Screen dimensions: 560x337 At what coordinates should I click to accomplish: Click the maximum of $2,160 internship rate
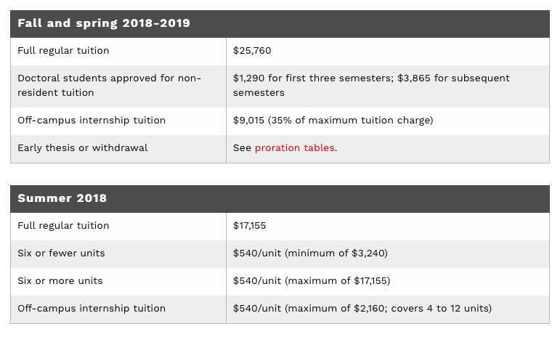point(362,309)
